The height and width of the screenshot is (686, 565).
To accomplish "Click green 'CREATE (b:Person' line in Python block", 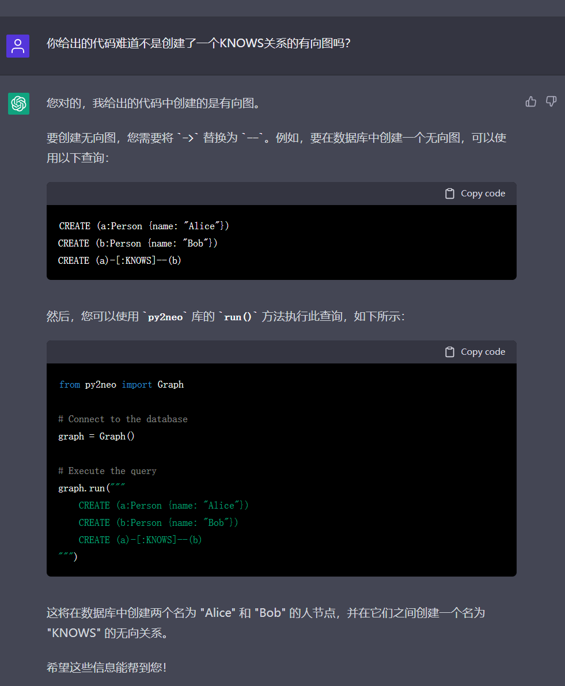I will point(158,522).
